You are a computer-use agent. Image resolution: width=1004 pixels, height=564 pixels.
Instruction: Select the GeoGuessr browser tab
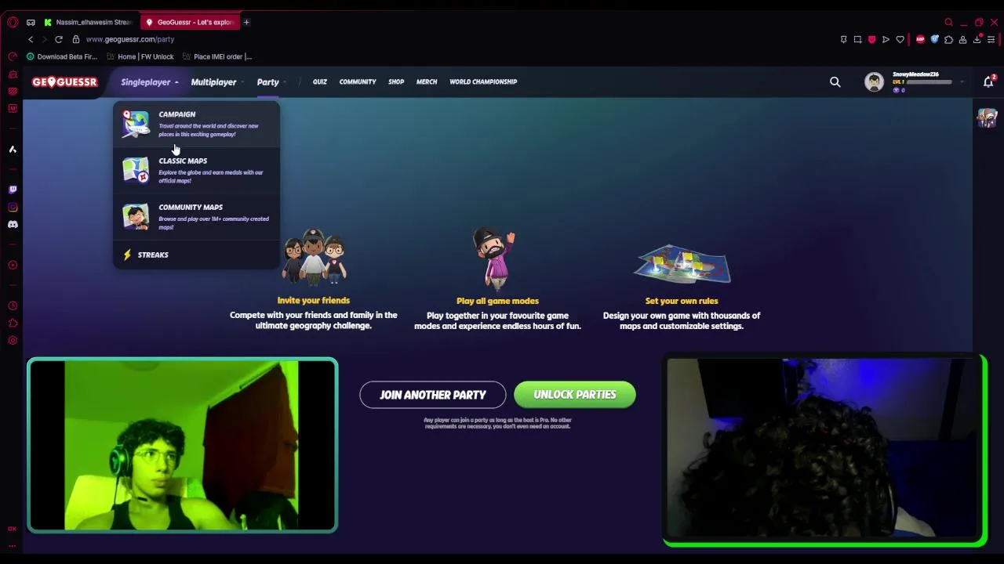pyautogui.click(x=190, y=22)
